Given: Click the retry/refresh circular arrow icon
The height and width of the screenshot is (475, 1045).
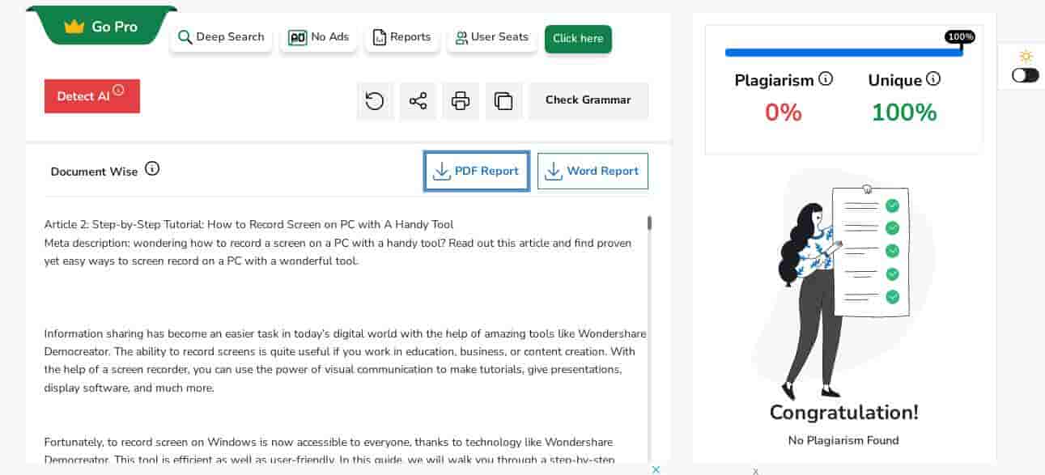Looking at the screenshot, I should [x=375, y=101].
